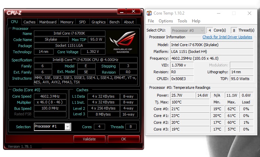The image size is (260, 157).
Task: Open the File menu in Core Temp
Action: [151, 21]
